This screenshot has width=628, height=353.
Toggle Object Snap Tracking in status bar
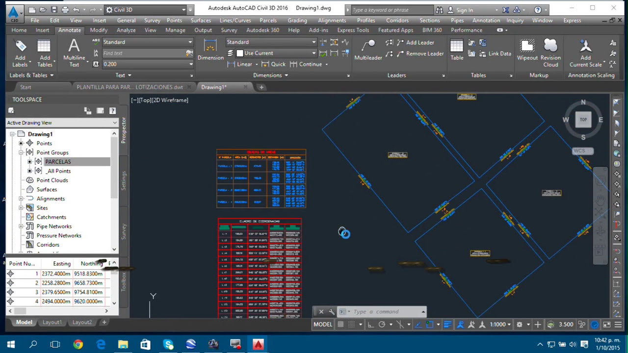coord(418,325)
